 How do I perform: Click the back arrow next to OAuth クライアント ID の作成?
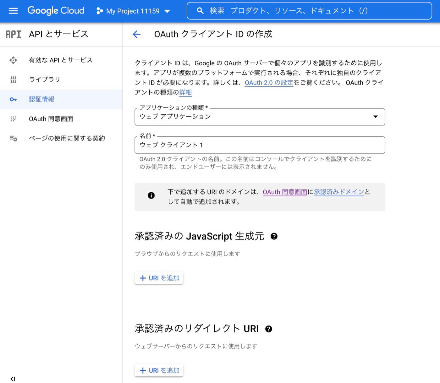point(137,34)
